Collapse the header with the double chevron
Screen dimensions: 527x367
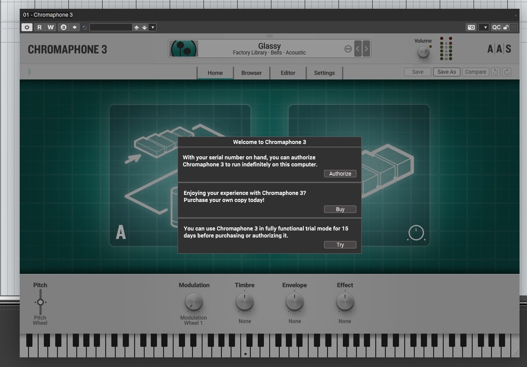pos(270,36)
